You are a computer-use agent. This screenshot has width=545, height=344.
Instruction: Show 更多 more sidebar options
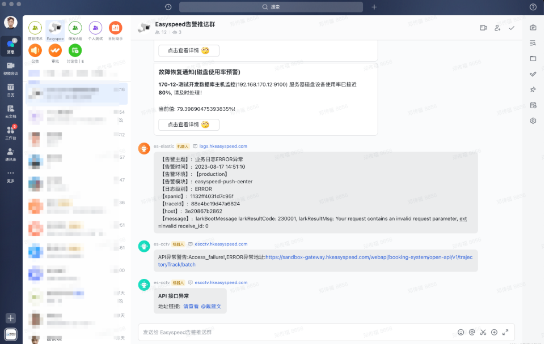pyautogui.click(x=11, y=176)
